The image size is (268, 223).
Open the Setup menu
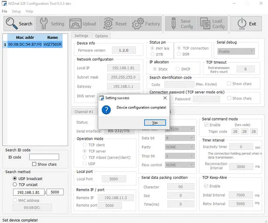click(x=16, y=11)
